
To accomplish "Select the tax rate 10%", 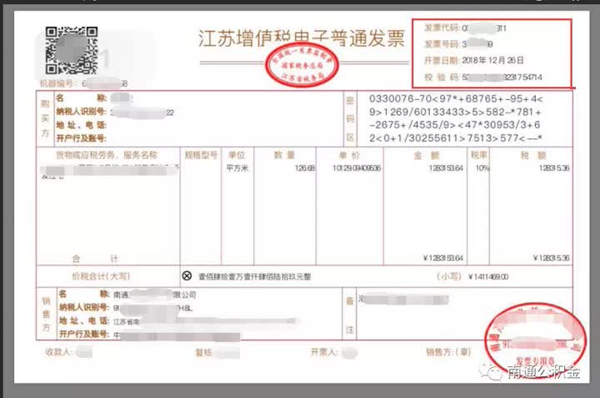I will coord(482,169).
